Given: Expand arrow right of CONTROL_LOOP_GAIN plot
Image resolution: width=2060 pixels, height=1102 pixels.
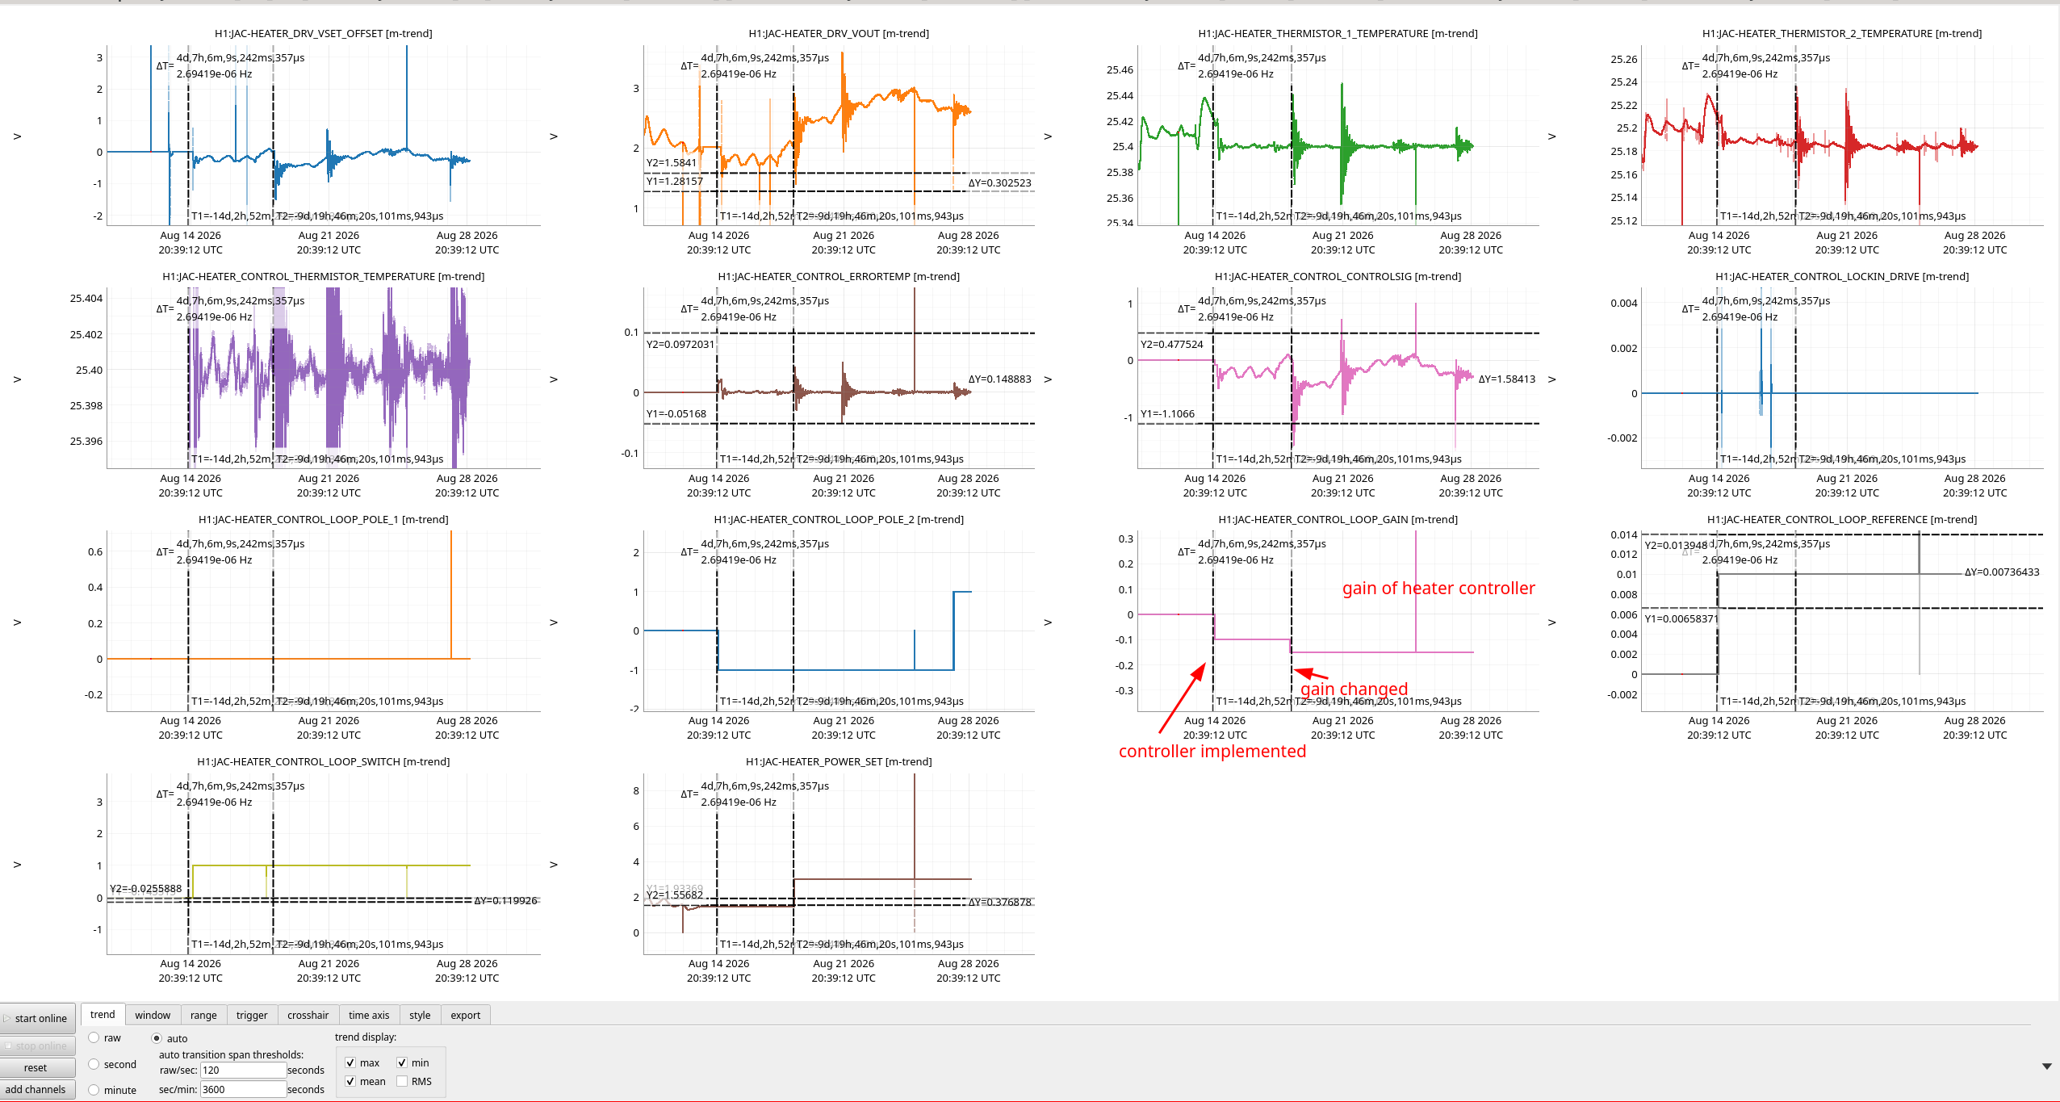Looking at the screenshot, I should [1551, 622].
